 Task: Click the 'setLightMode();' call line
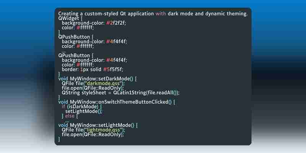point(84,111)
